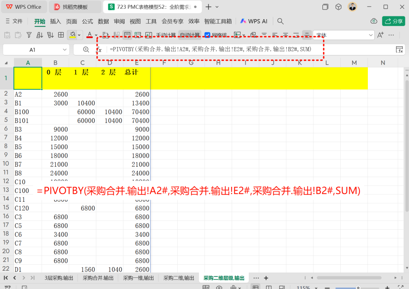Open the 文件 file menu
409x289 pixels.
point(14,21)
